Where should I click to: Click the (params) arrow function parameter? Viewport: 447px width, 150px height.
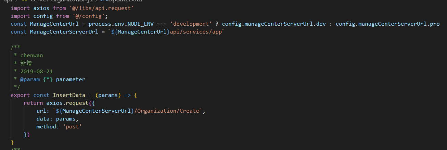tap(108, 95)
